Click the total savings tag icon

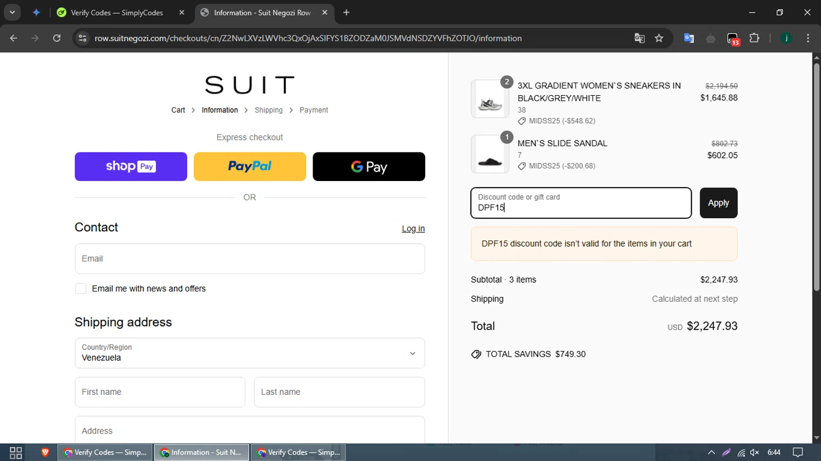click(476, 354)
